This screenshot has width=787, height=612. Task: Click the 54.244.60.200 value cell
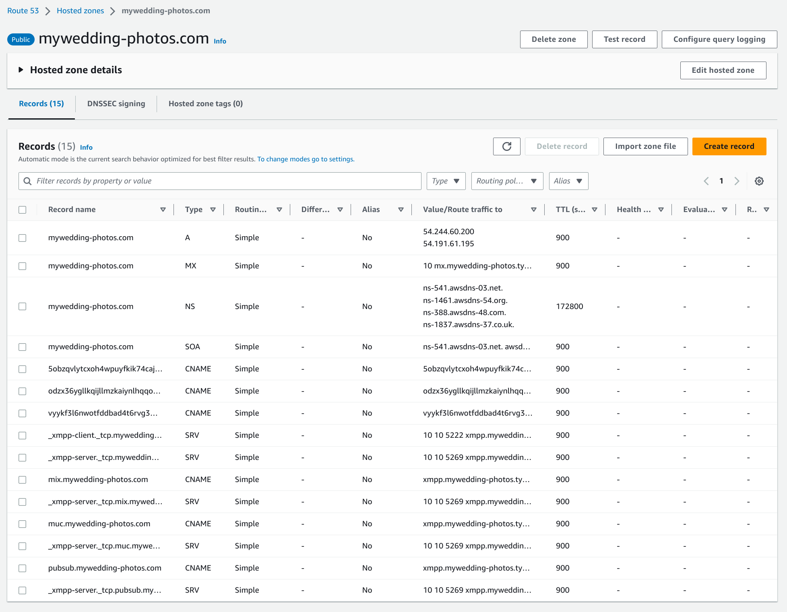pyautogui.click(x=448, y=232)
